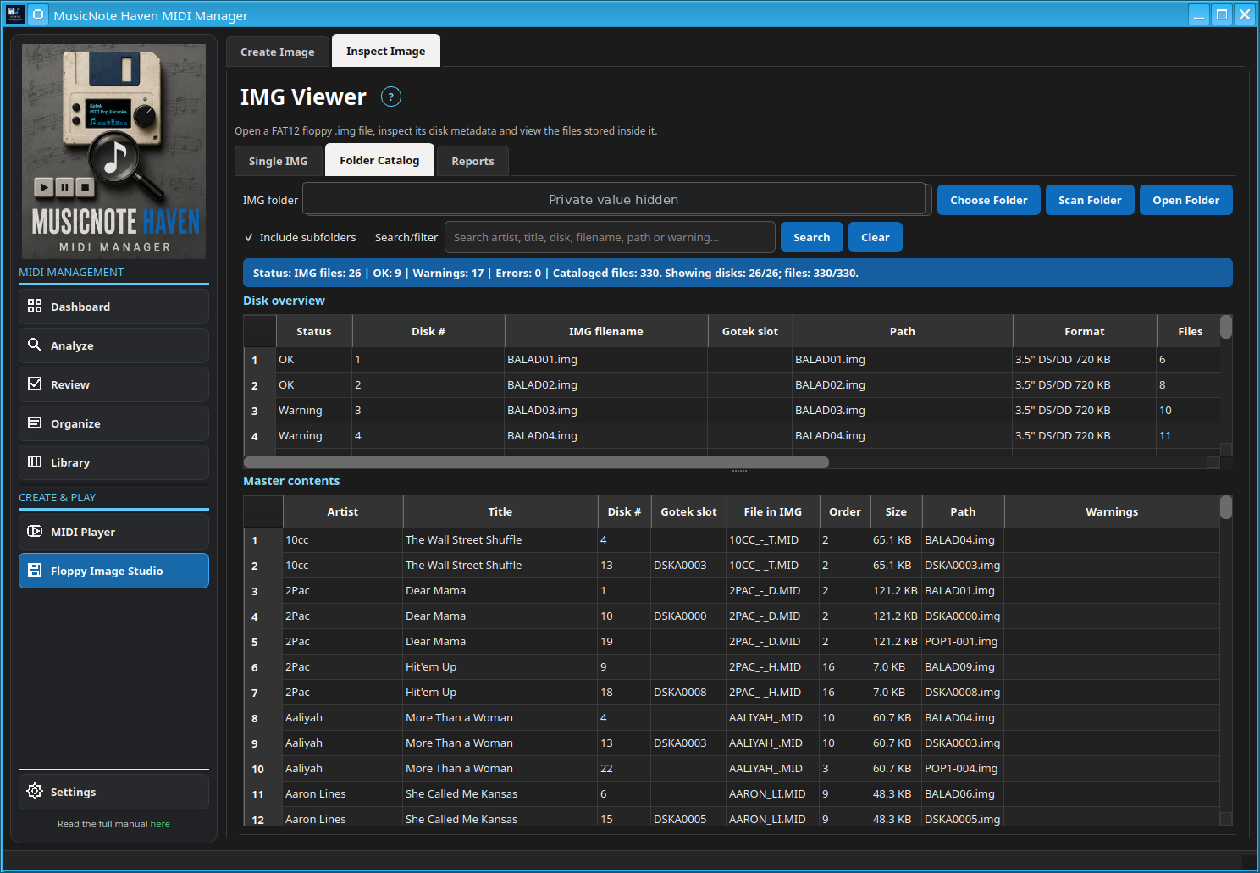Click the status summary bar
The image size is (1260, 873).
[x=738, y=273]
